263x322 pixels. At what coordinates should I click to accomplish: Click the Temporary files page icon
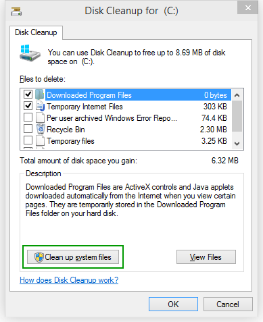click(x=40, y=140)
